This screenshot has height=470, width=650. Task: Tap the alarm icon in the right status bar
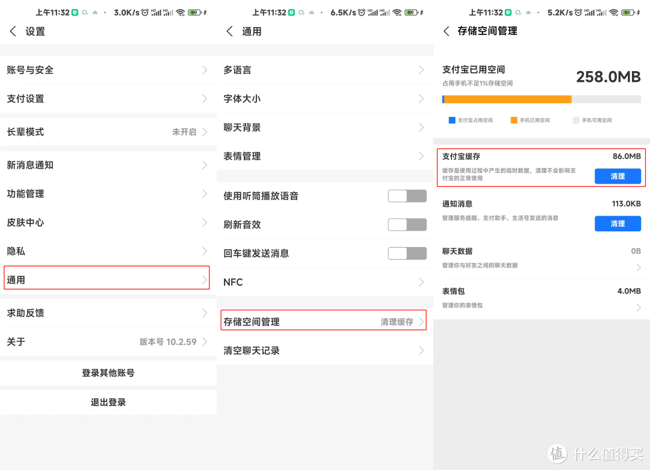[578, 13]
